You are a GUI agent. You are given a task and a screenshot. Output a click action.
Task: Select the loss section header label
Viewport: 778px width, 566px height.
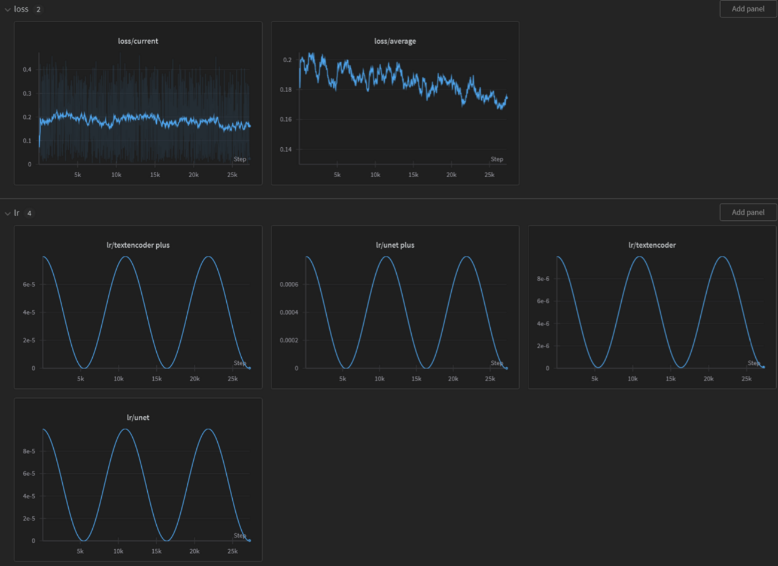[x=22, y=9]
